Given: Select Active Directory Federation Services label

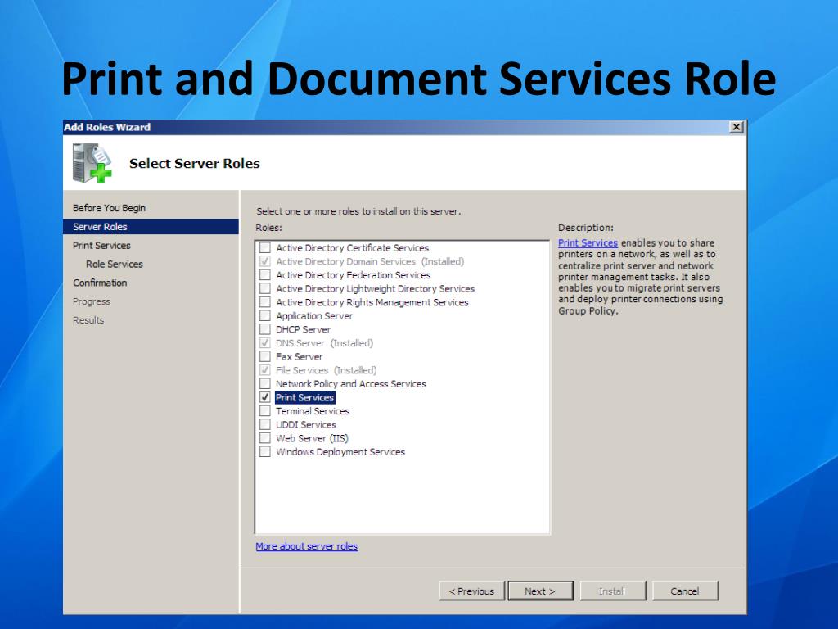Looking at the screenshot, I should (x=354, y=275).
